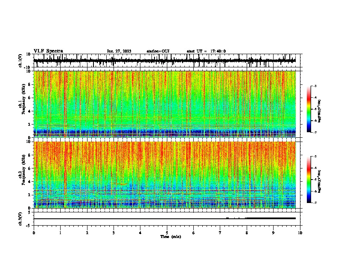
Task: Click the date label "Jan. 27, 2023"
Action: (x=119, y=51)
